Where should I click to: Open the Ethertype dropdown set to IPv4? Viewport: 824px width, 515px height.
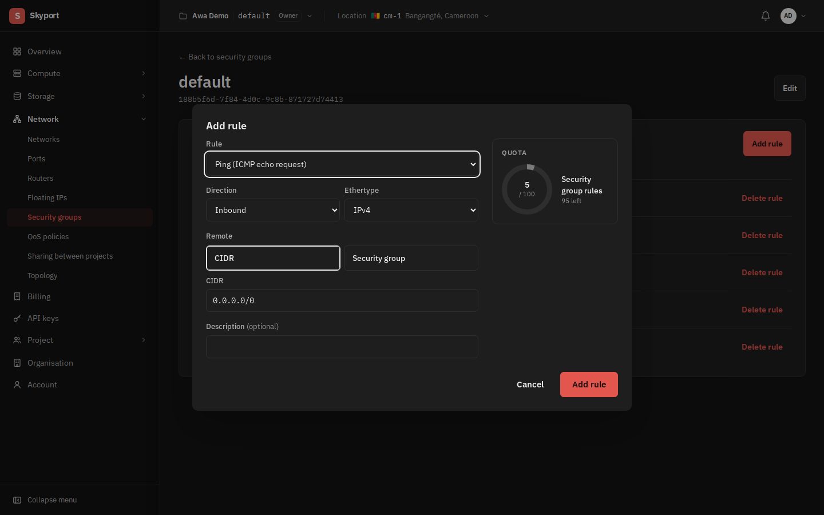click(x=411, y=210)
